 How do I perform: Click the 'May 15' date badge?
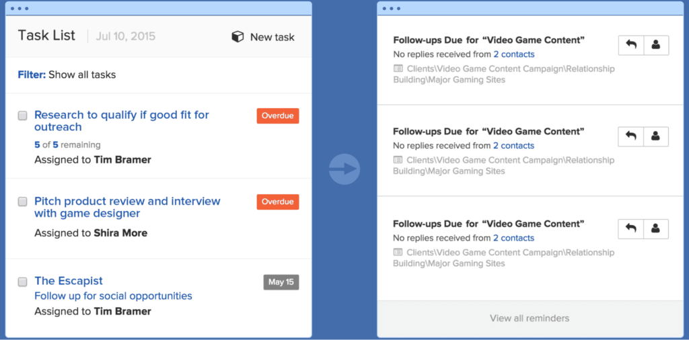281,282
